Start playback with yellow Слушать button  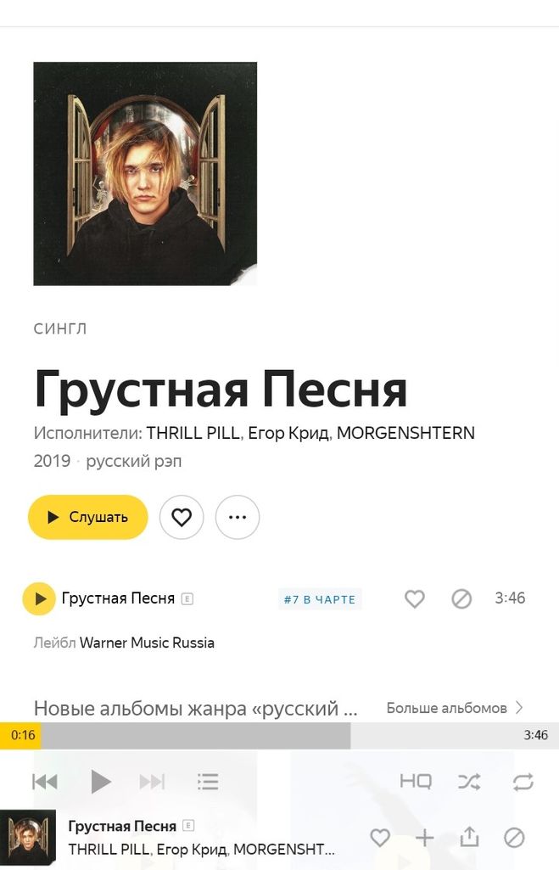tap(88, 517)
